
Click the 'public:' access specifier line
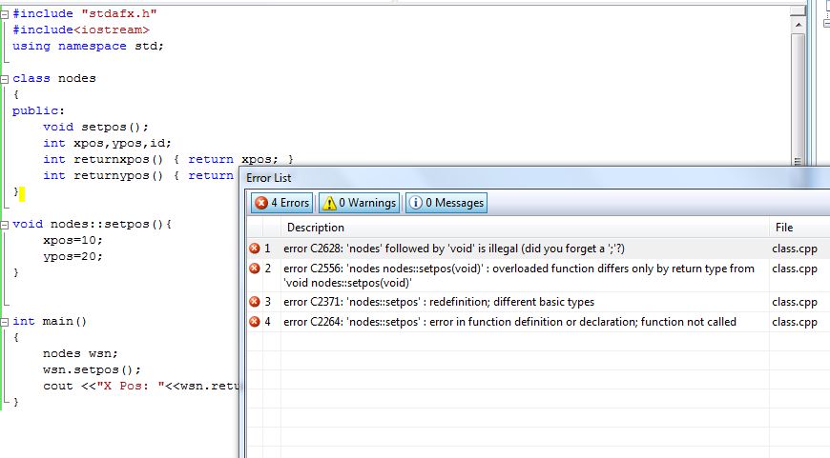[x=39, y=111]
